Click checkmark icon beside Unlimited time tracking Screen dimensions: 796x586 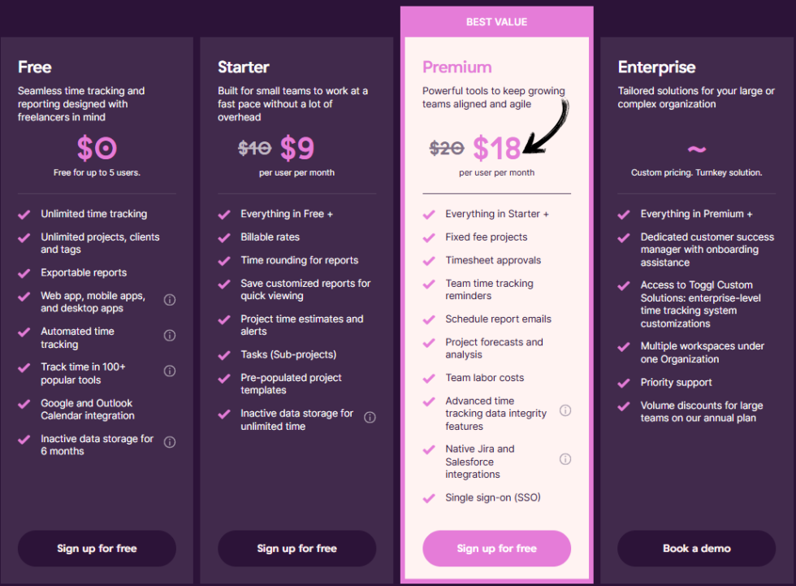pyautogui.click(x=24, y=215)
